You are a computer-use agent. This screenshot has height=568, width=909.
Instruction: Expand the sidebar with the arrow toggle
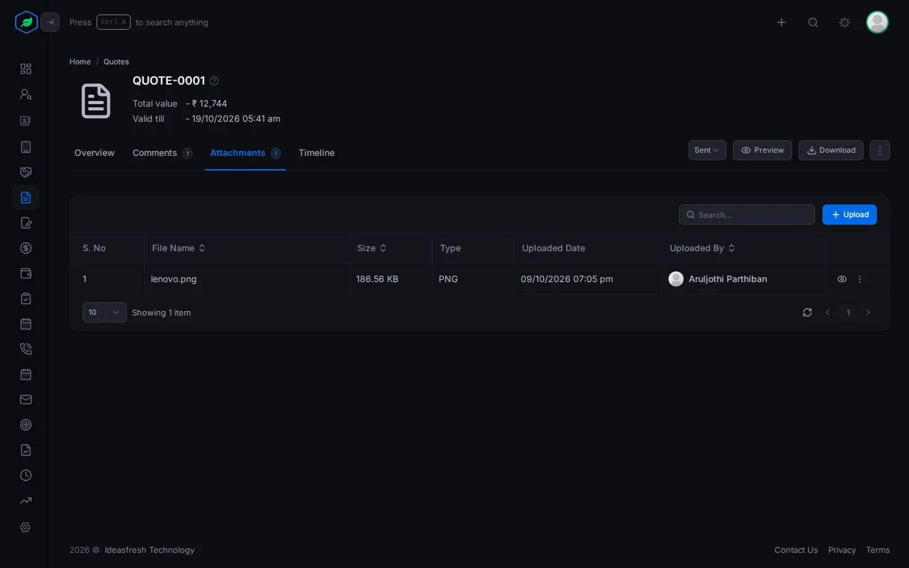[x=50, y=23]
